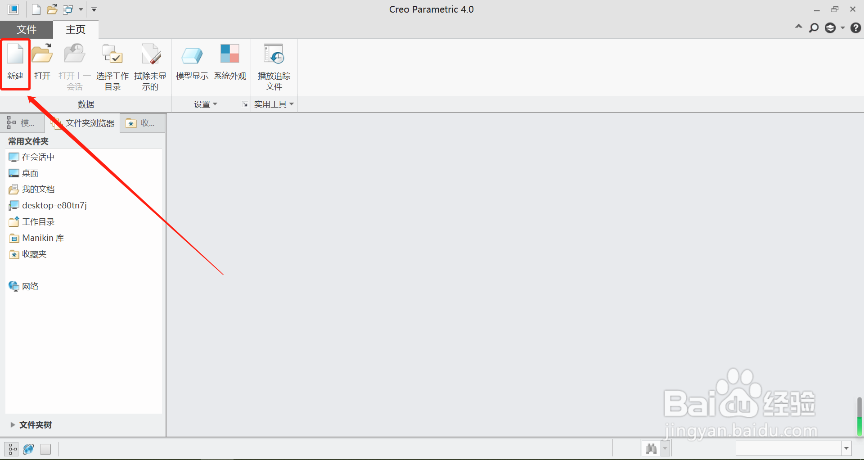Image resolution: width=864 pixels, height=460 pixels.
Task: Click the new document icon in quick access toolbar
Action: (36, 9)
